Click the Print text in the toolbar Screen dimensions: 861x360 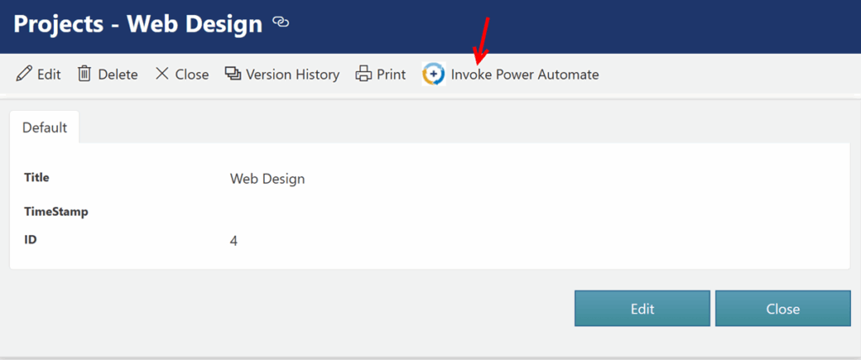(x=391, y=75)
